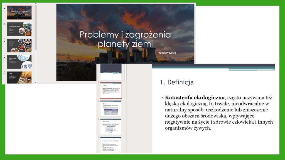Click the animation star under slide number 3
285x160 pixels.
[4, 41]
